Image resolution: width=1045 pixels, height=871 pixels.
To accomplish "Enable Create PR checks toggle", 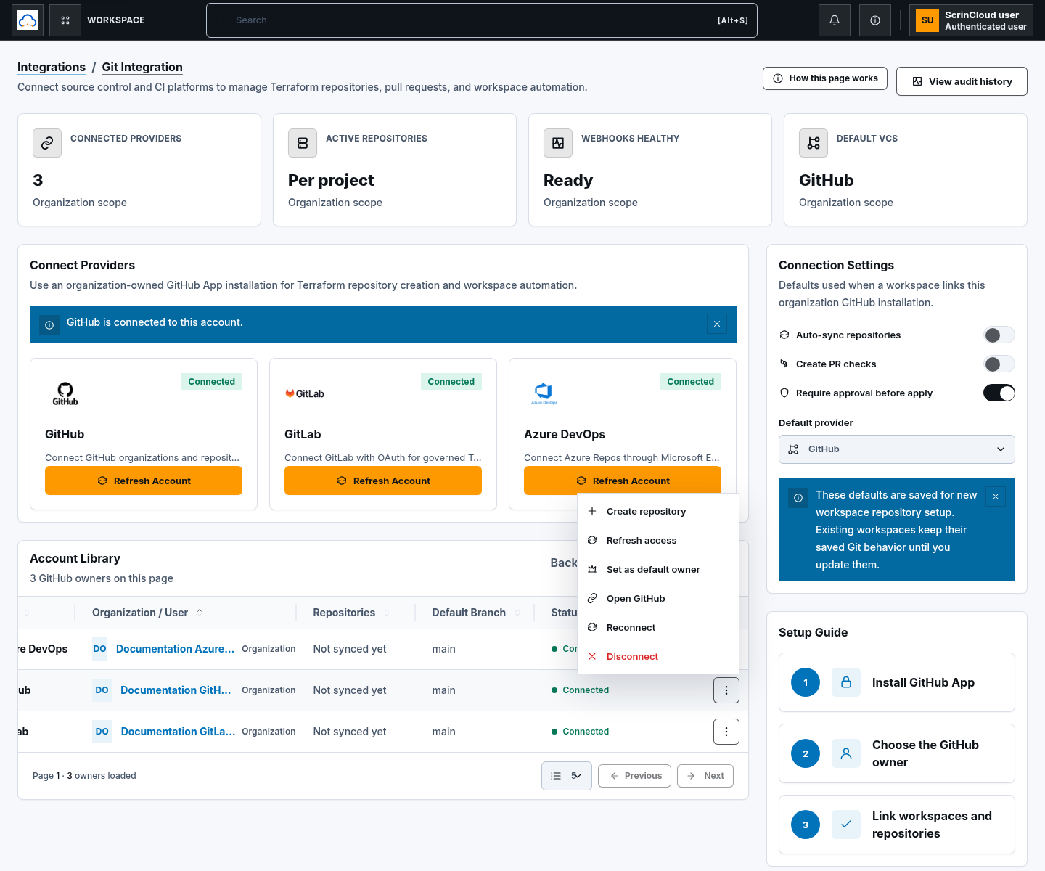I will pyautogui.click(x=999, y=364).
